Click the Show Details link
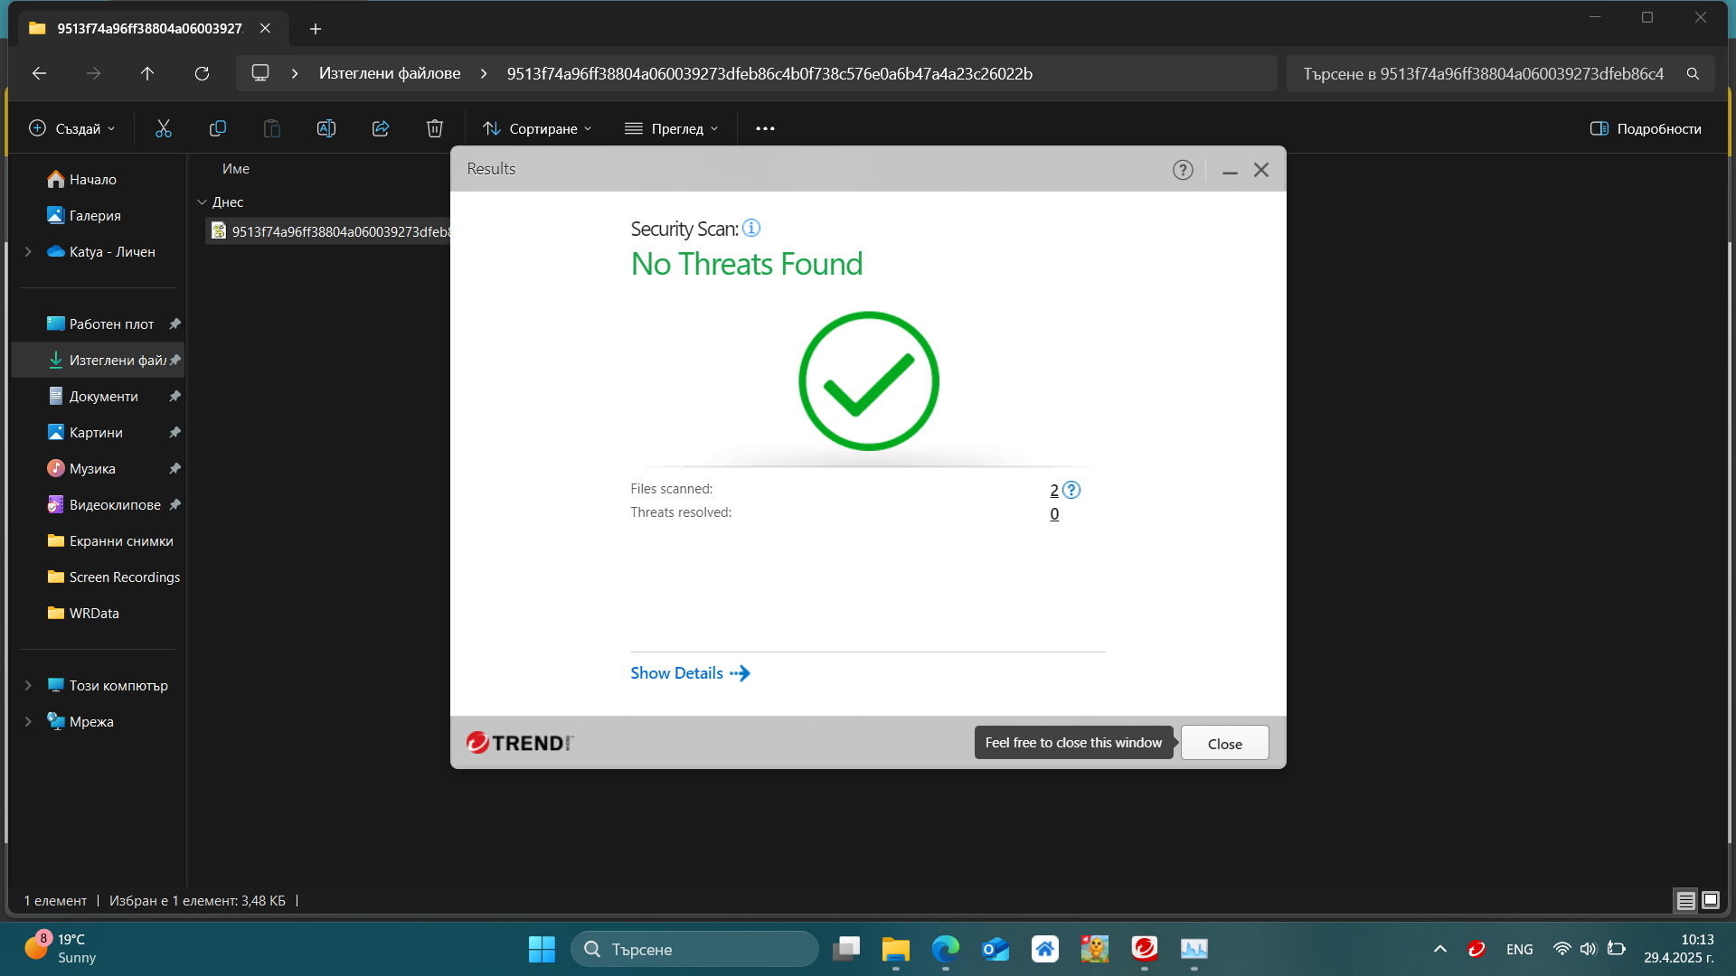The height and width of the screenshot is (976, 1736). pos(690,673)
